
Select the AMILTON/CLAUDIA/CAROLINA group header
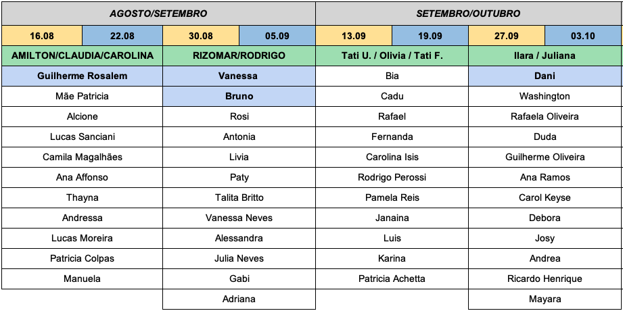pos(83,55)
